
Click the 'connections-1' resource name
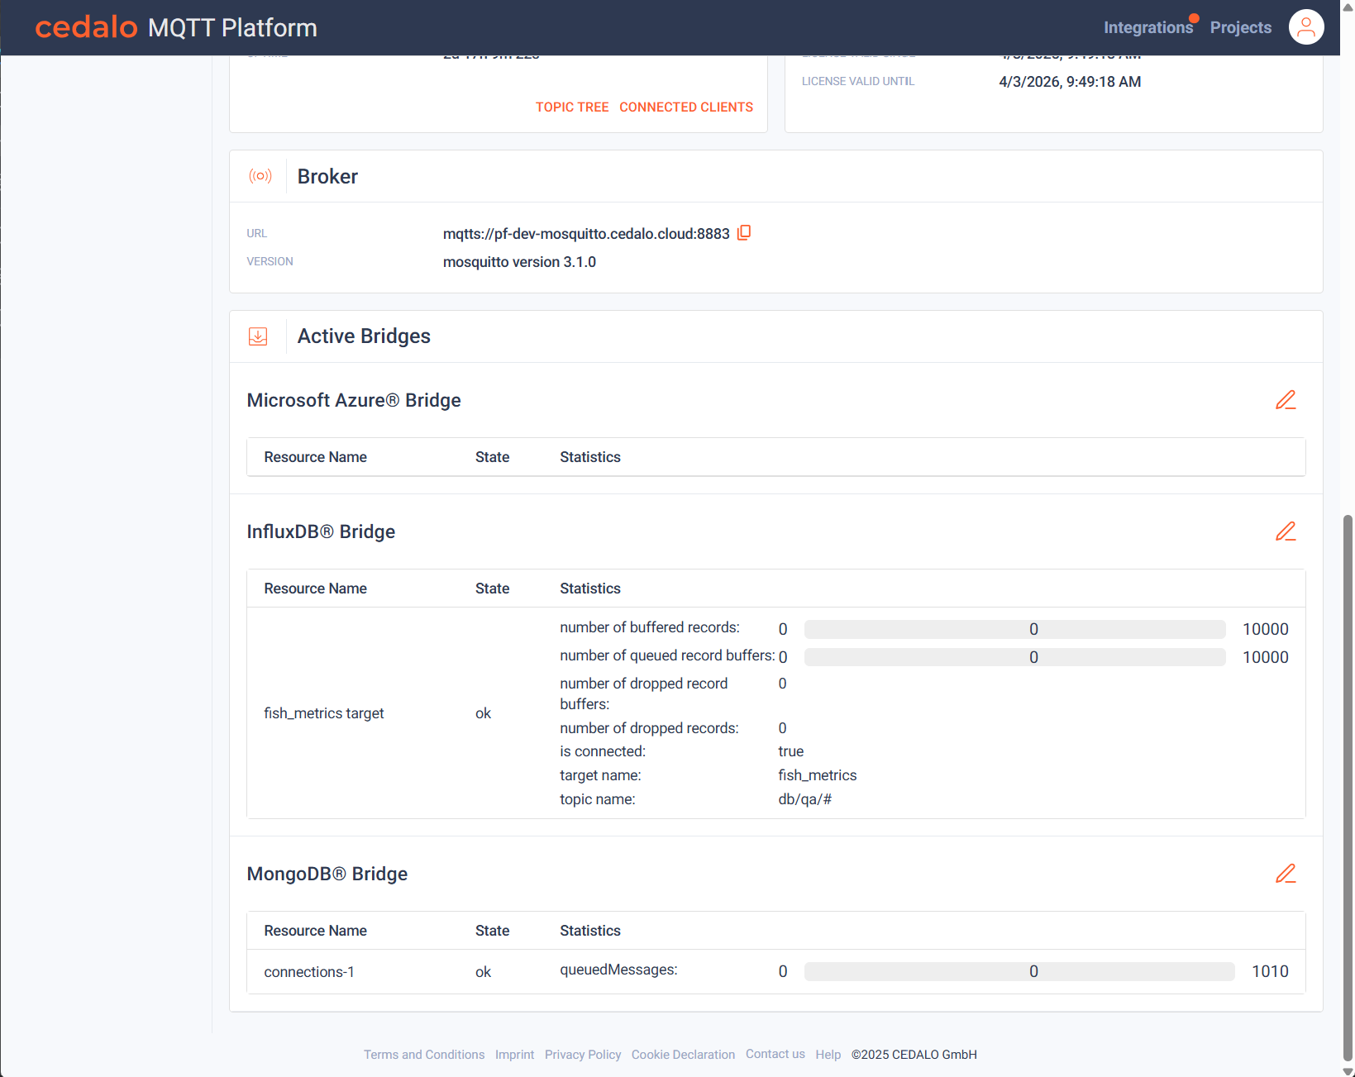coord(309,972)
